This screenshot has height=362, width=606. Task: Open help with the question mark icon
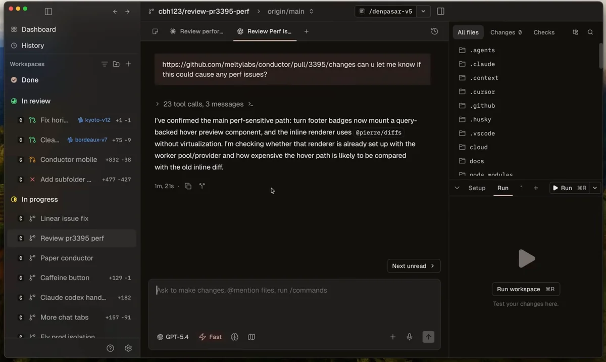[110, 348]
